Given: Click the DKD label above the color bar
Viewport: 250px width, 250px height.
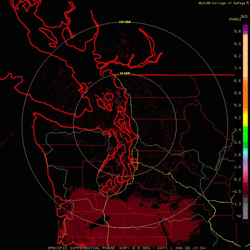Looking at the screenshot, I should (x=244, y=17).
